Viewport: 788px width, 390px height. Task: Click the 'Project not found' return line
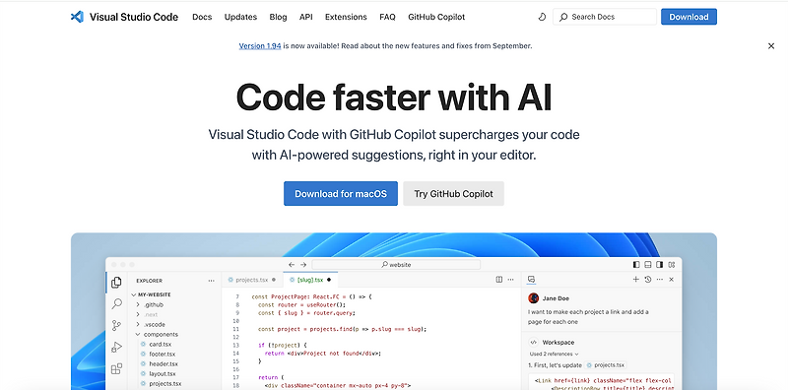coord(323,354)
